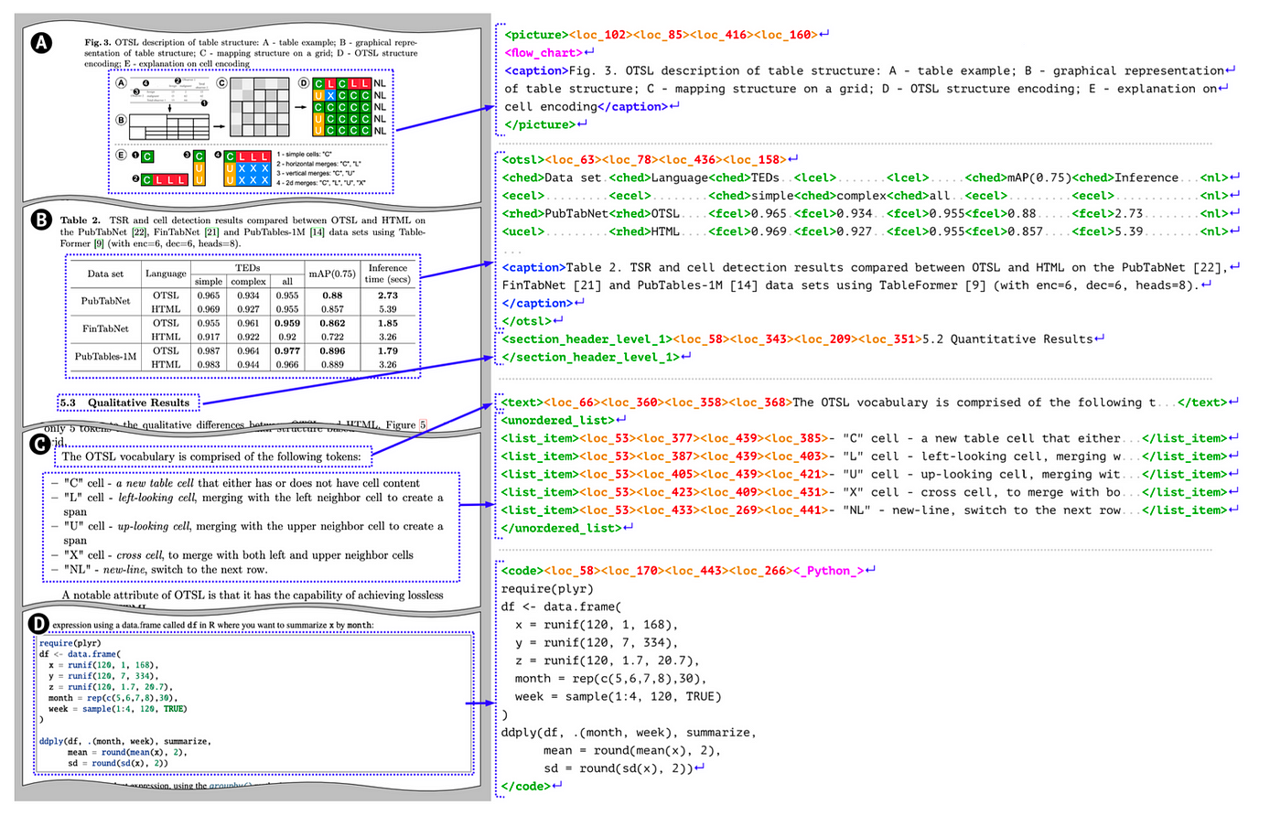Screen dimensions: 1281x816
Task: Select the "L" cell left-looking bullet in the left list
Action: [x=247, y=505]
